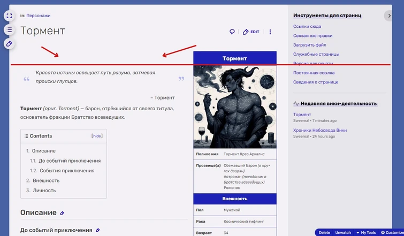Open the My Tools menu
404x236 pixels.
tap(366, 232)
